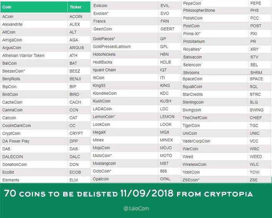Click the OctoCoin* entry
This screenshot has width=272, height=218.
(x=102, y=171)
